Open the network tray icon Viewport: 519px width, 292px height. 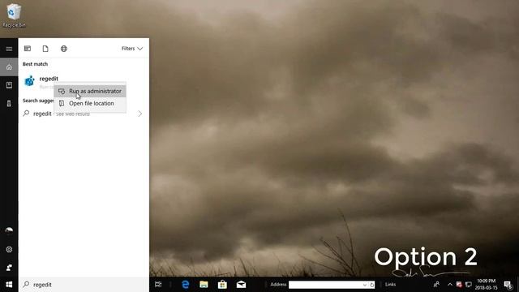coord(469,285)
